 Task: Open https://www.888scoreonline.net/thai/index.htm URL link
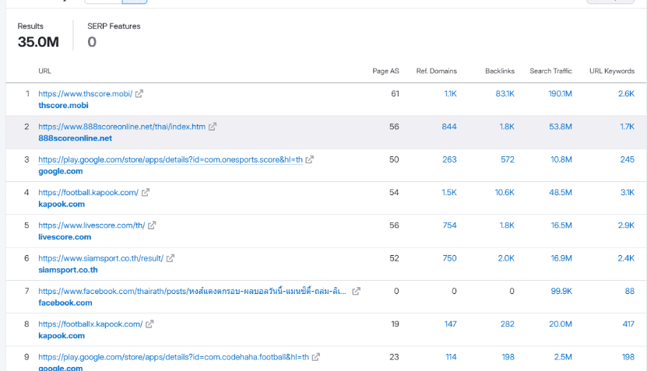pyautogui.click(x=121, y=127)
